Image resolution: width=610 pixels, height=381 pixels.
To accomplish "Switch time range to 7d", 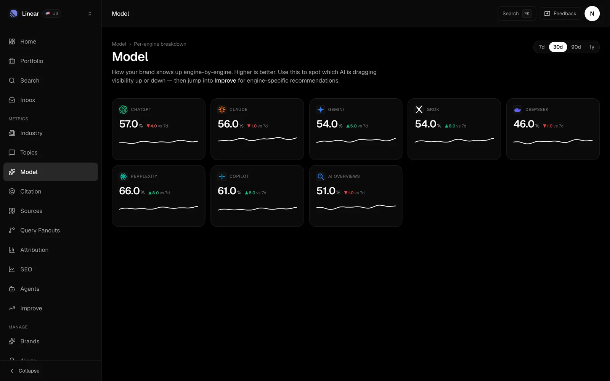I will tap(541, 47).
